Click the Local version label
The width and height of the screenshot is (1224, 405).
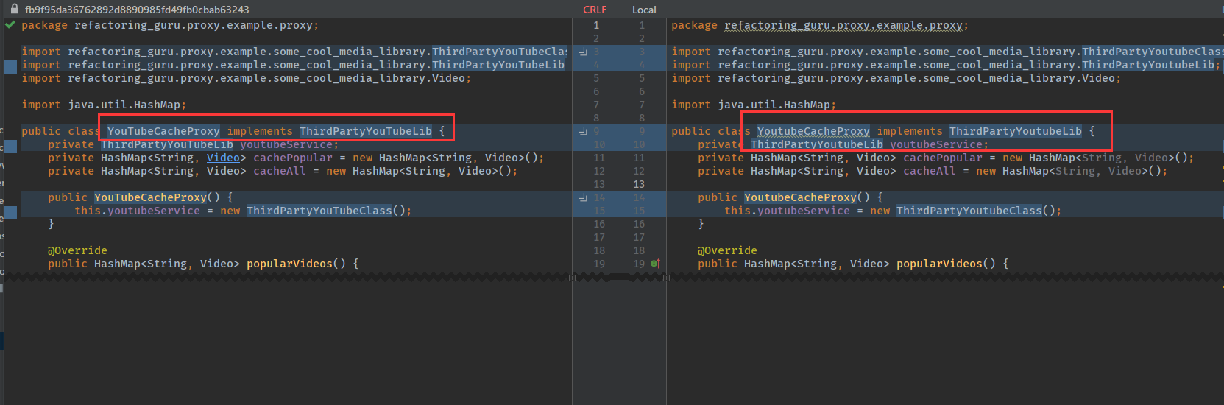pos(644,10)
